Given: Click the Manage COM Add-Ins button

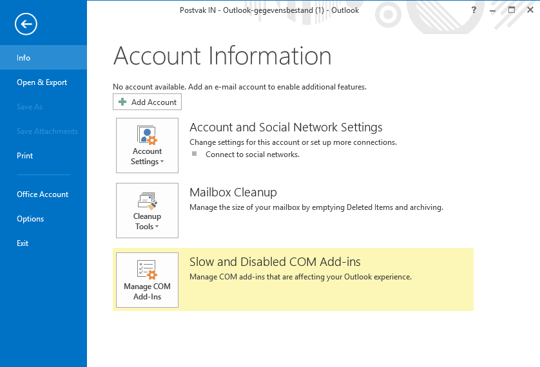Looking at the screenshot, I should click(x=147, y=280).
